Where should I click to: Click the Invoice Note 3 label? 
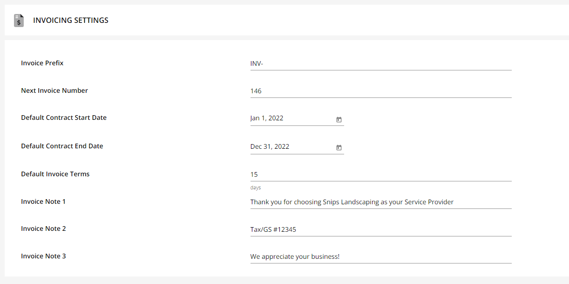click(x=43, y=256)
